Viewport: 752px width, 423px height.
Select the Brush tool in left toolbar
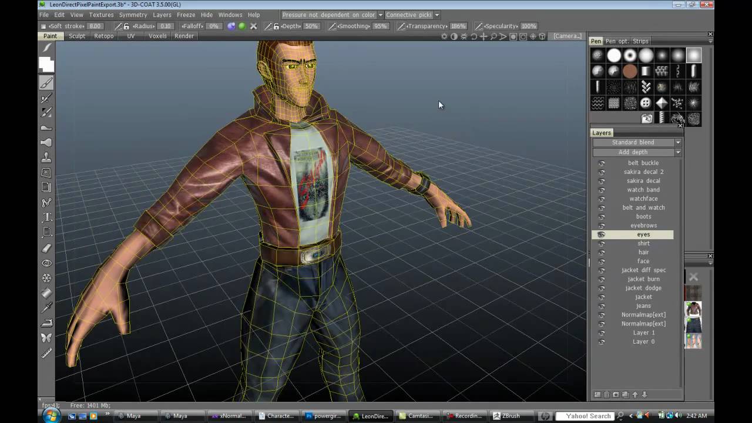[46, 83]
